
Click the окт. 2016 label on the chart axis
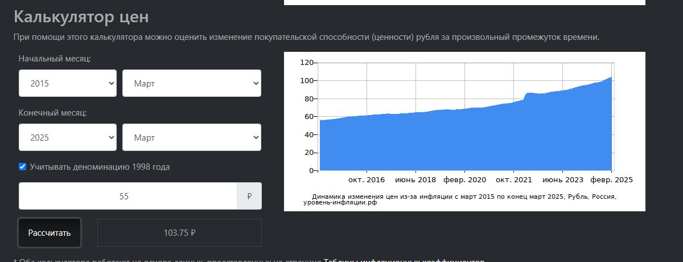(367, 180)
